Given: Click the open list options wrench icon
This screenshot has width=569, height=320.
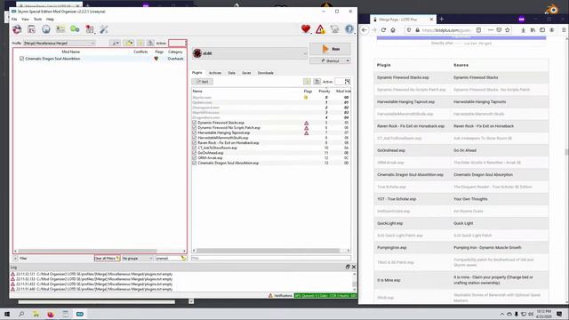Looking at the screenshot, I should (x=116, y=44).
